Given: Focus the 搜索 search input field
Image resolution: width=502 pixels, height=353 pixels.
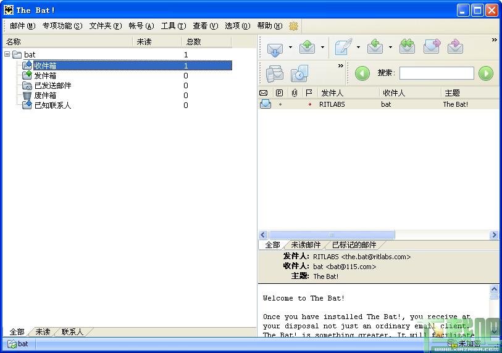Looking at the screenshot, I should click(437, 73).
